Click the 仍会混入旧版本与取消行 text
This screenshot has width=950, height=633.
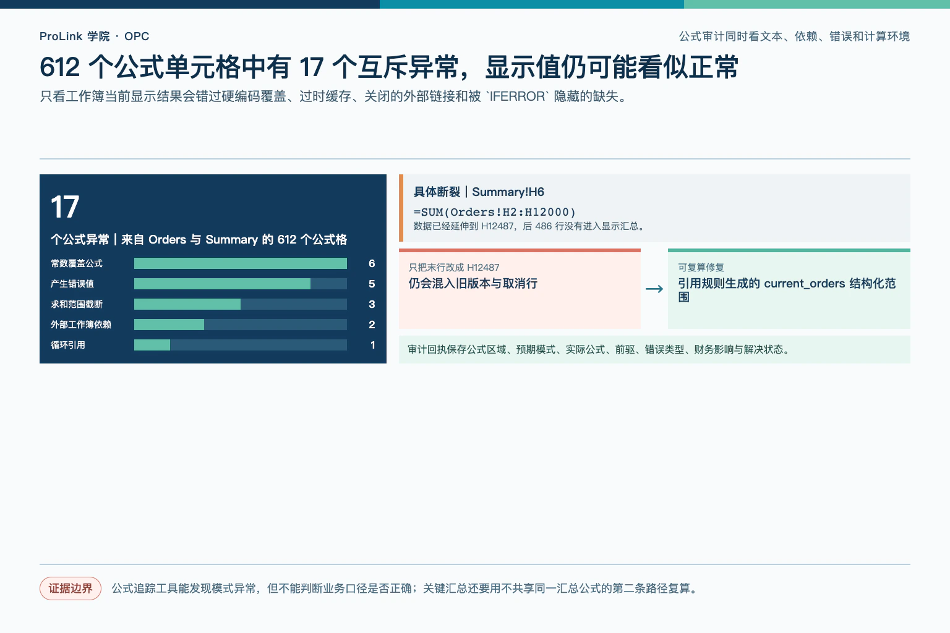click(473, 284)
